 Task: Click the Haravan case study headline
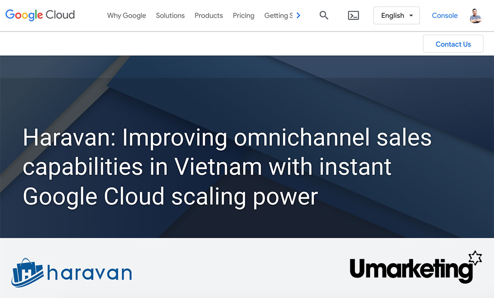coord(227,166)
